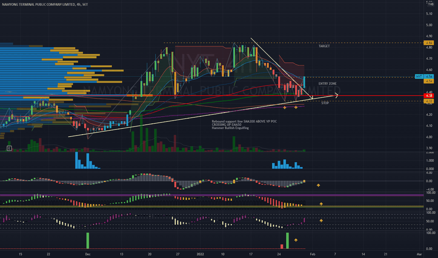Click the NYT symbol price tag
438x258 pixels.
(419, 76)
